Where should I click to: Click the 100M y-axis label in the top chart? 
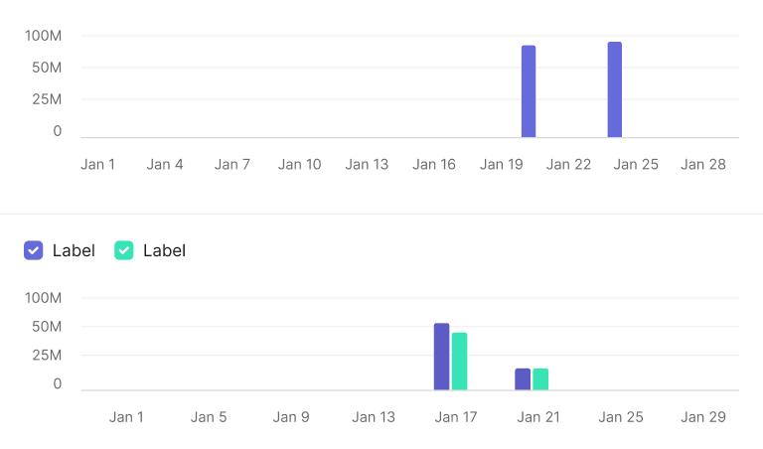coord(44,36)
